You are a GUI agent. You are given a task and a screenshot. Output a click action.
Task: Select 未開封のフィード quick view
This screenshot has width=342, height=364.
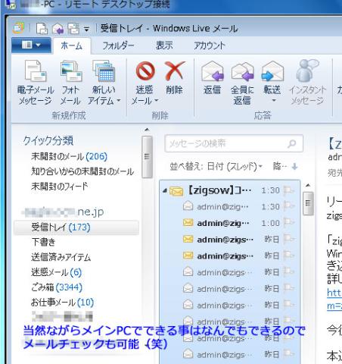pos(60,187)
